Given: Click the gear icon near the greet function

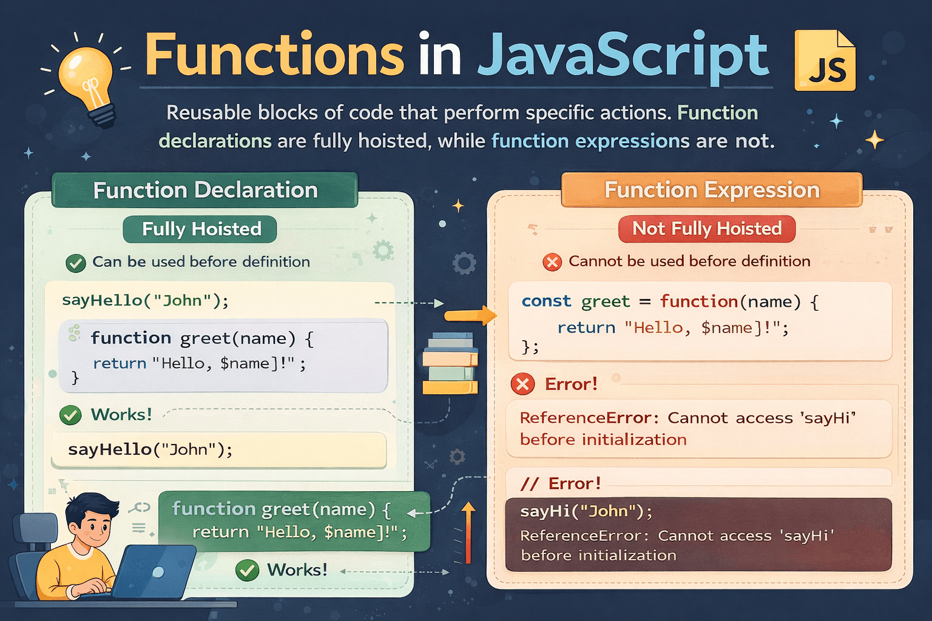Looking at the screenshot, I should click(382, 252).
